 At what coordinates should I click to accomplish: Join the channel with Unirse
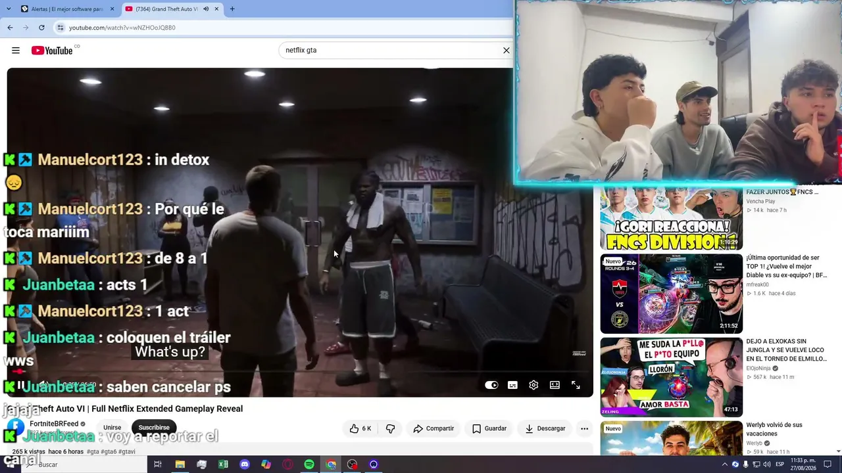click(x=112, y=428)
